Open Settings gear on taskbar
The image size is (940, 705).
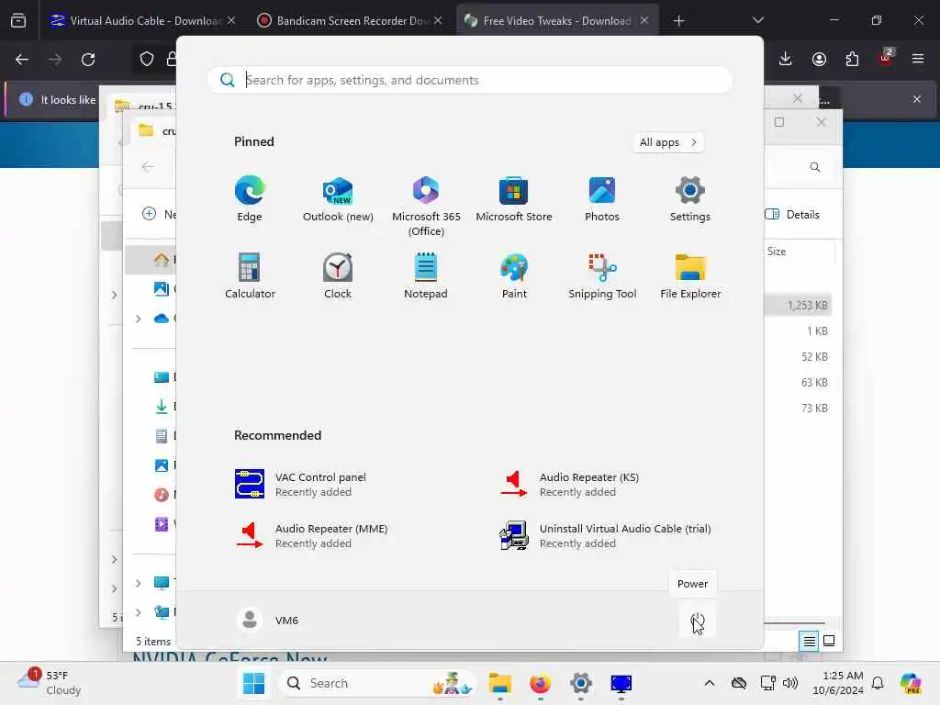(x=580, y=683)
